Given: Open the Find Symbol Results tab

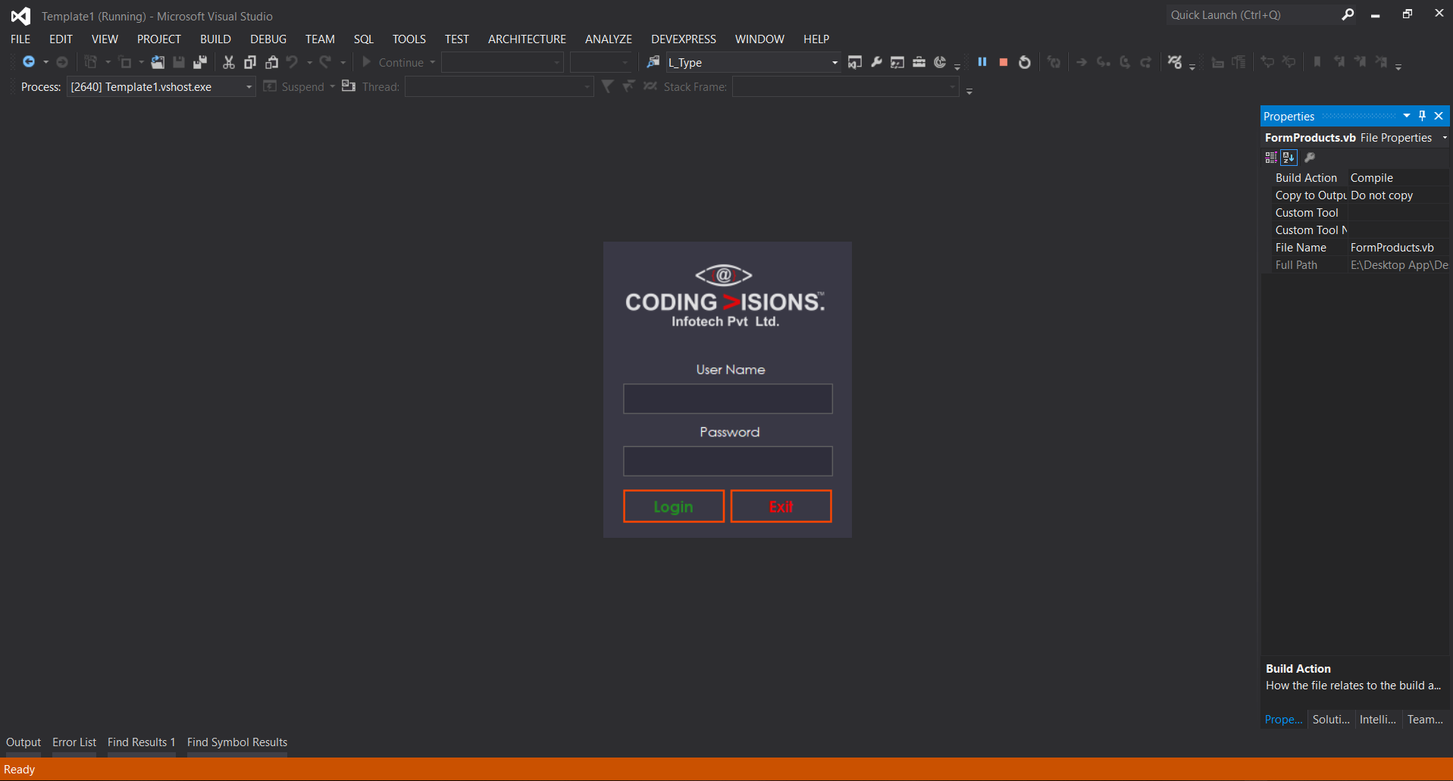Looking at the screenshot, I should coord(237,742).
